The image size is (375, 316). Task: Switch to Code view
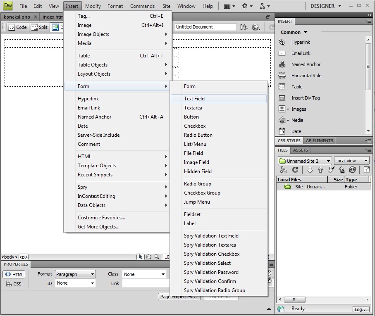click(x=18, y=27)
